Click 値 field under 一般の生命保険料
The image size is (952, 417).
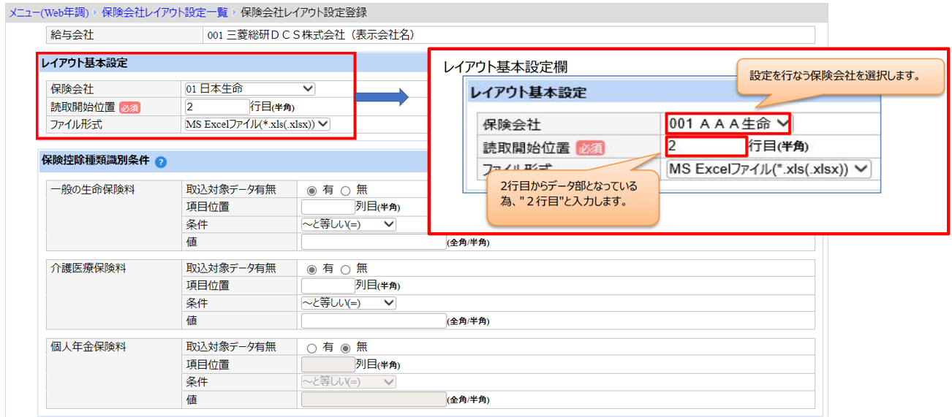point(374,242)
